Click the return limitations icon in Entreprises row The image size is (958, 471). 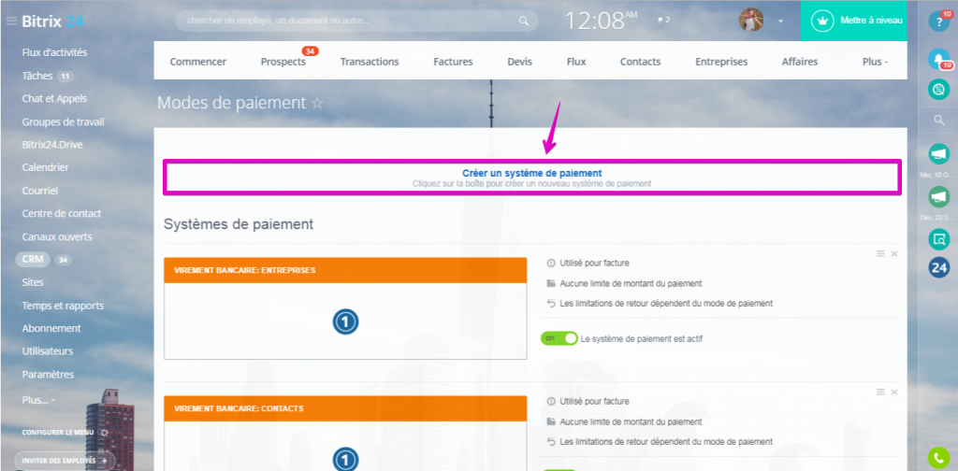point(550,303)
